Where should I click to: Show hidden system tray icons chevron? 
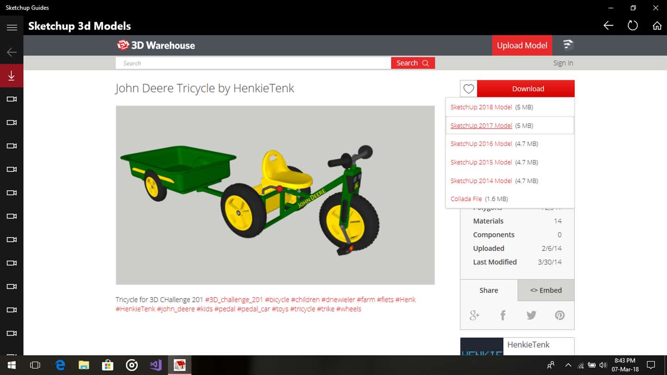[x=568, y=365]
